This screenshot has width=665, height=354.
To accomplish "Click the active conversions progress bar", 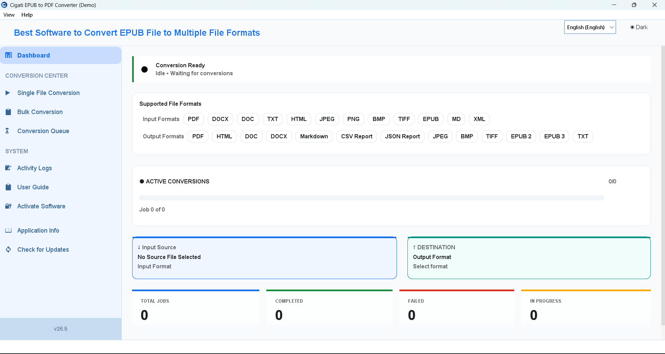I will point(371,198).
